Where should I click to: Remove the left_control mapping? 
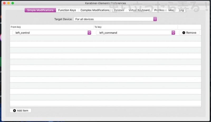[189, 33]
